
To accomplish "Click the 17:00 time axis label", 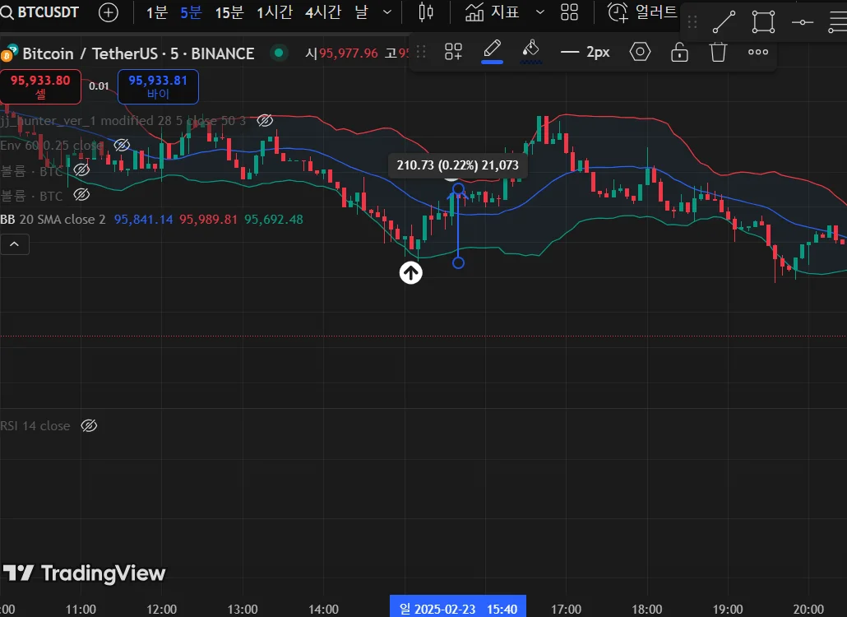I will [x=566, y=610].
